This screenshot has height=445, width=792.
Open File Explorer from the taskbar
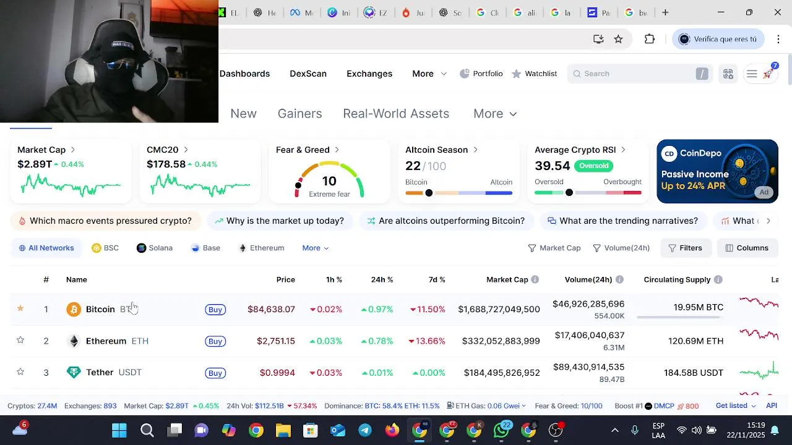(283, 430)
